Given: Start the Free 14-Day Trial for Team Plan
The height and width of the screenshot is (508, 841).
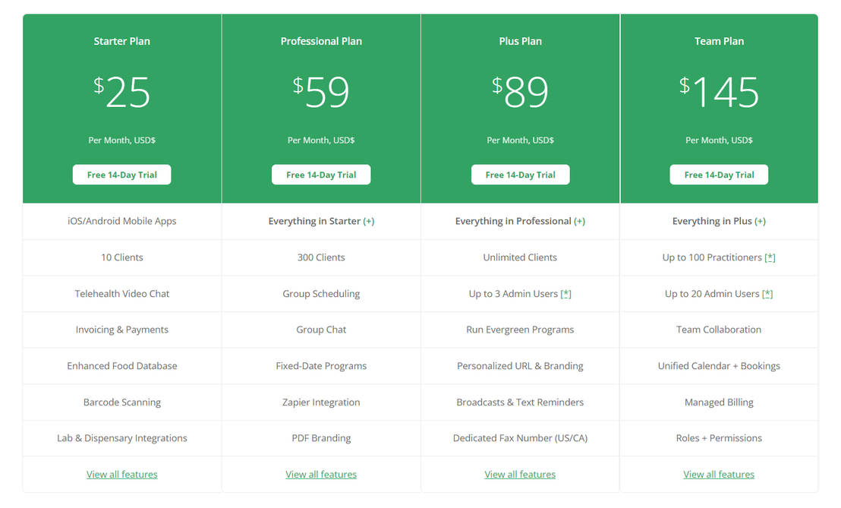Looking at the screenshot, I should click(x=719, y=174).
